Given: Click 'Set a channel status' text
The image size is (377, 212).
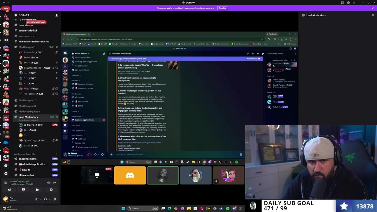Looking at the screenshot, I should click(27, 120).
